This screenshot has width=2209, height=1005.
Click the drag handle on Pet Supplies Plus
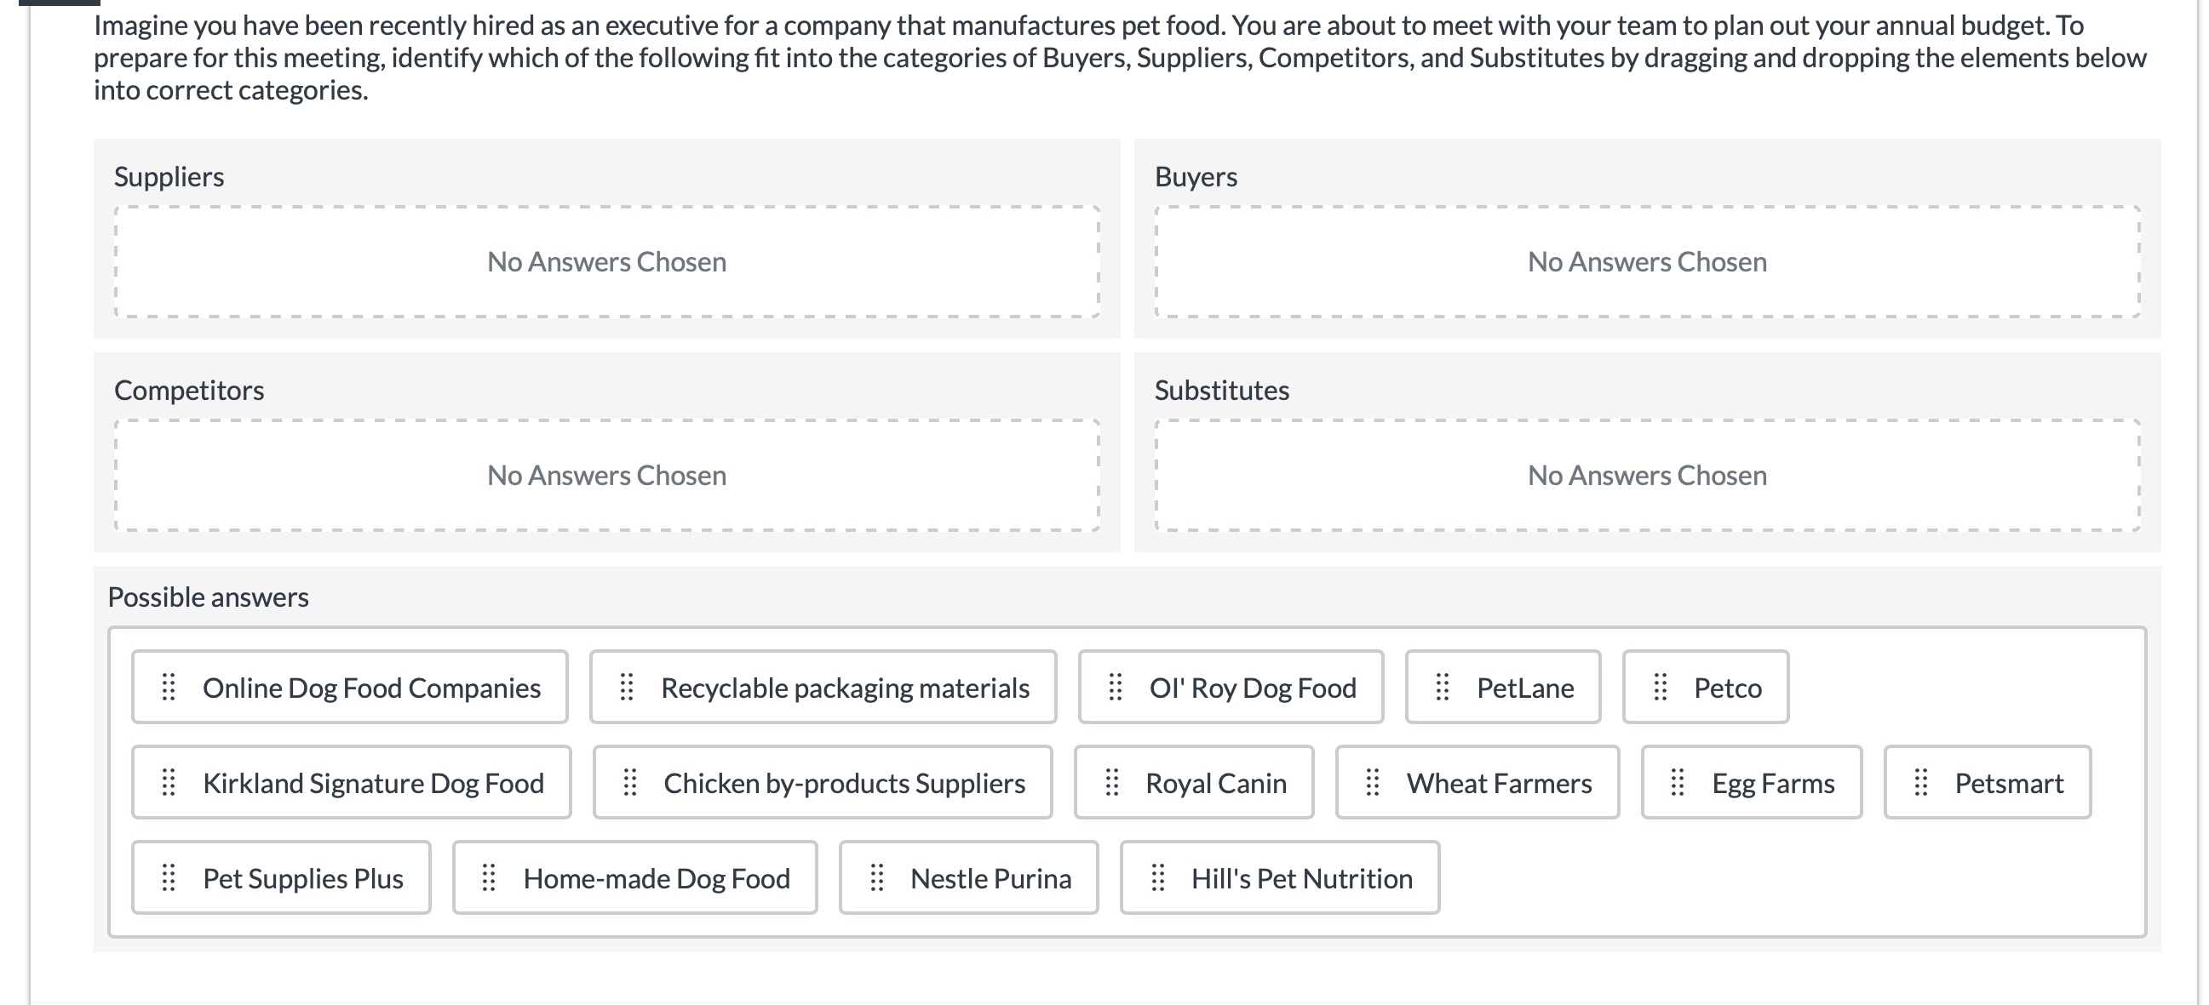click(169, 877)
